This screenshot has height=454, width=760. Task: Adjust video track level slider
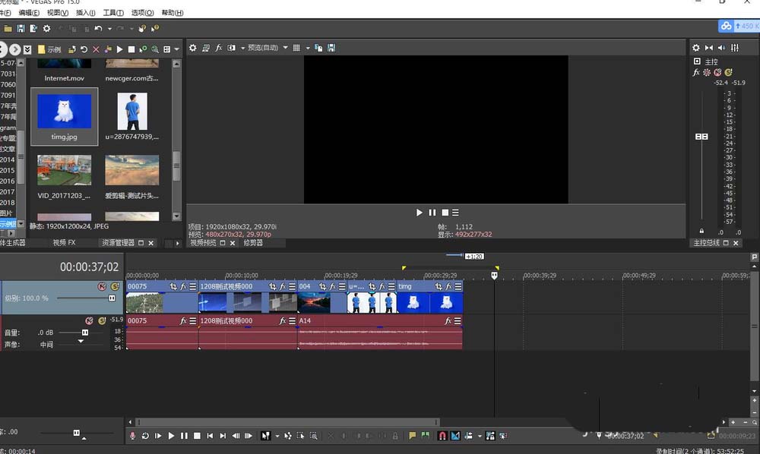click(112, 298)
